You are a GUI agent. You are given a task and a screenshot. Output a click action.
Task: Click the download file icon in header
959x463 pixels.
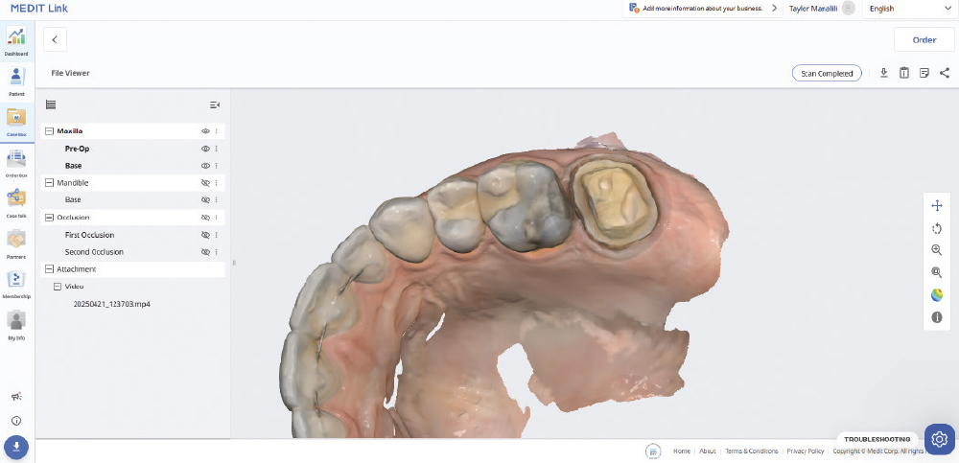(884, 73)
